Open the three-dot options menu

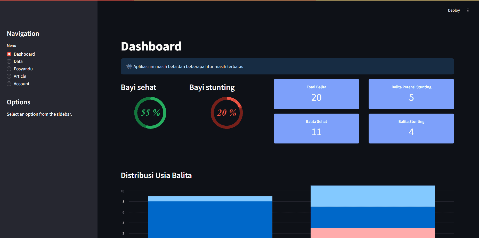click(x=468, y=10)
